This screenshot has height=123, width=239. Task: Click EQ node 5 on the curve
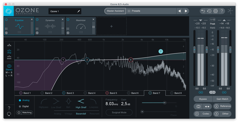pyautogui.click(x=131, y=60)
